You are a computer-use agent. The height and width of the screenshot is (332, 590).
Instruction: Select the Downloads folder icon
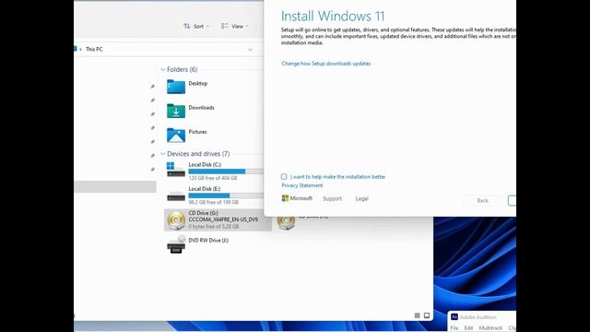pyautogui.click(x=176, y=111)
